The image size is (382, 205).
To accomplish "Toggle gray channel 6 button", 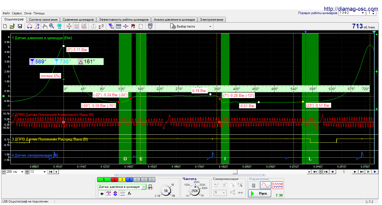I will pyautogui.click(x=144, y=179).
